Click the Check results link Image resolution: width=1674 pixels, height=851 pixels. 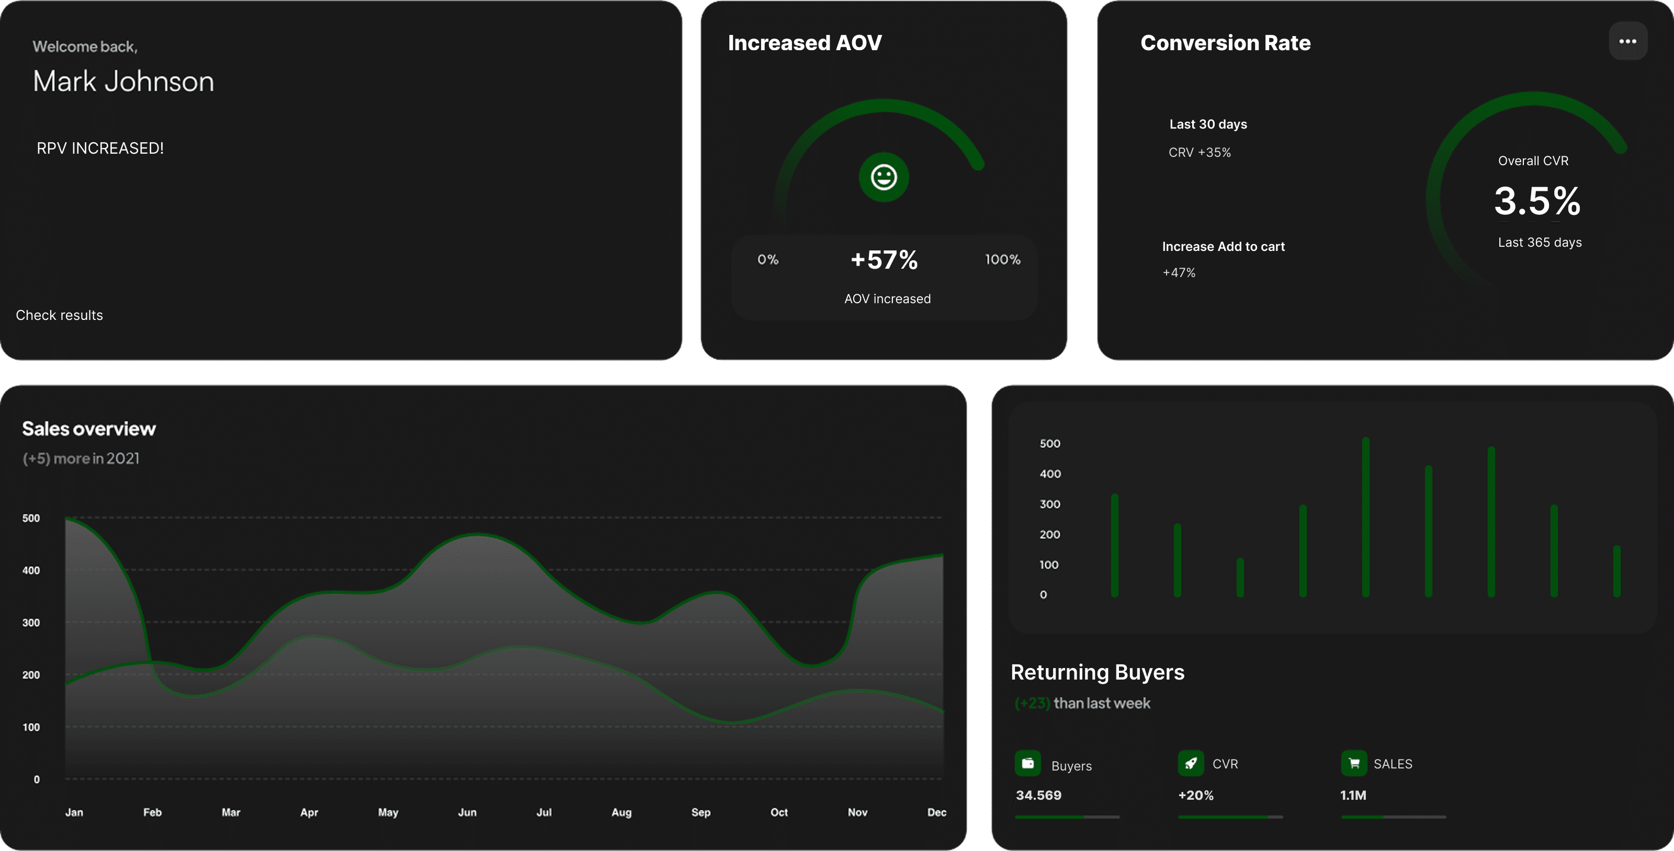59,316
